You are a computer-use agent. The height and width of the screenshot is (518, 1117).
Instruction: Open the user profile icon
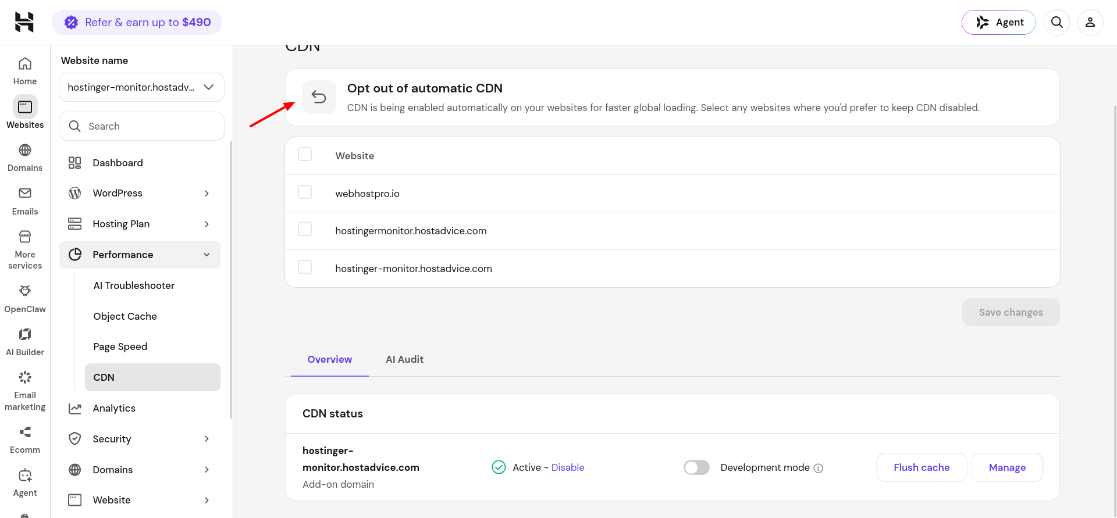pos(1090,22)
